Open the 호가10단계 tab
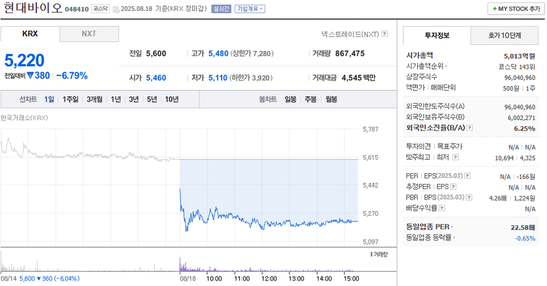This screenshot has width=547, height=286. [x=505, y=35]
